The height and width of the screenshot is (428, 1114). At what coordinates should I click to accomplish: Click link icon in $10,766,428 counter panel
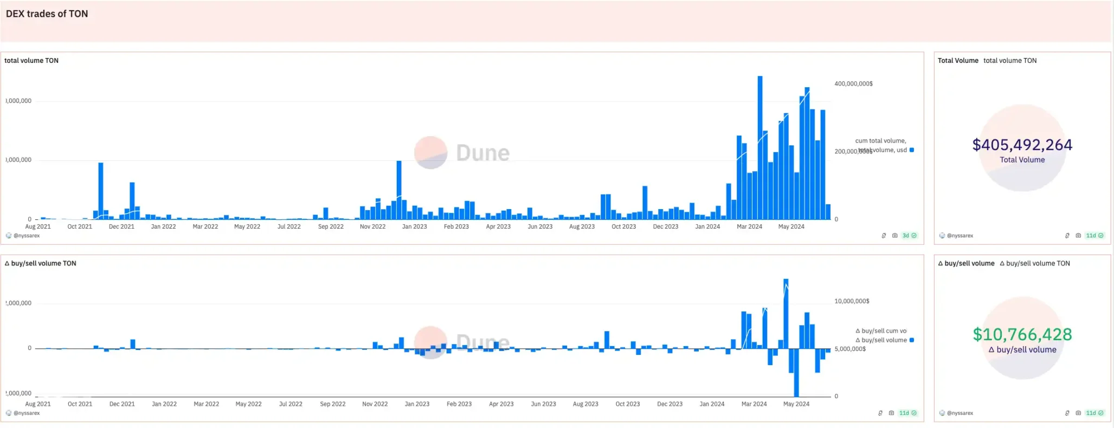(1067, 413)
